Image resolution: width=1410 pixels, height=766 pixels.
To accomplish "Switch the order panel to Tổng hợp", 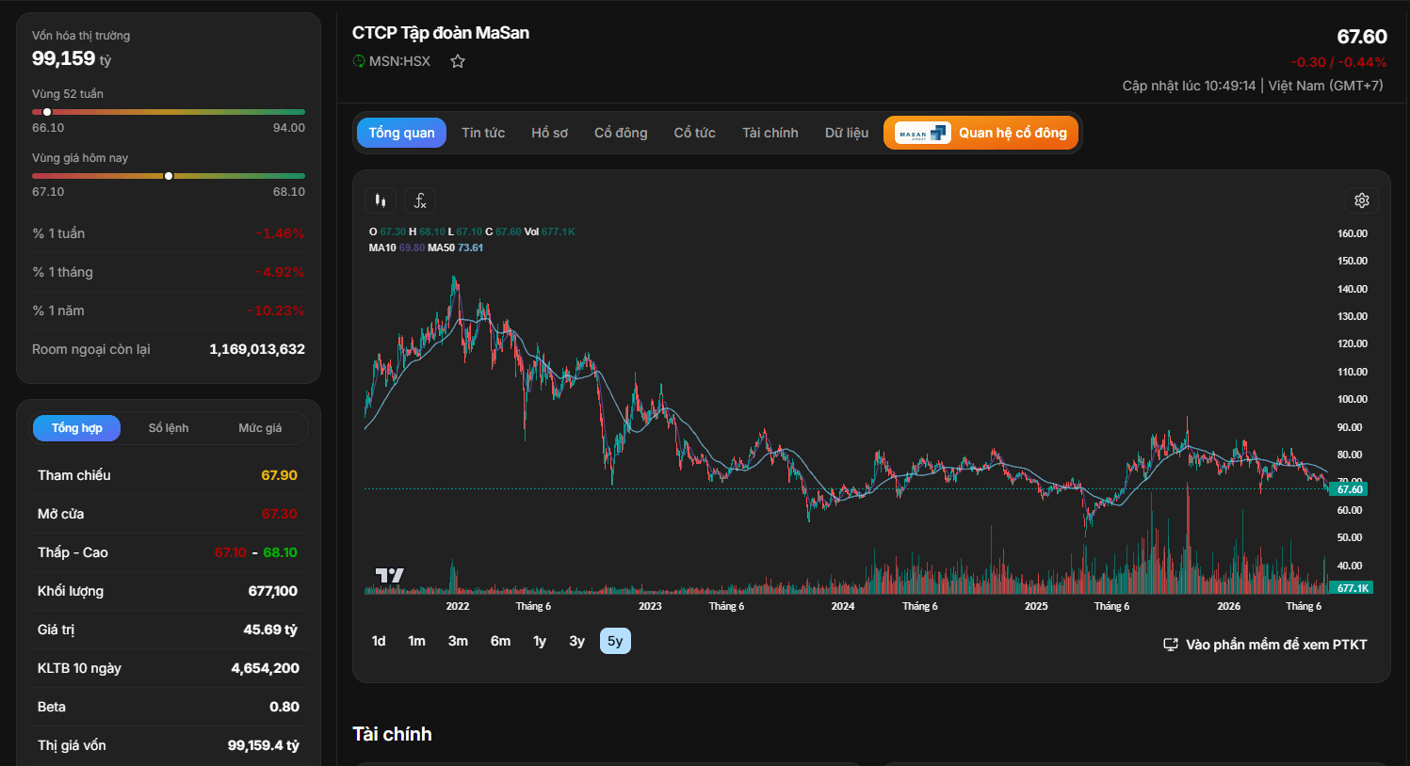I will click(x=76, y=428).
